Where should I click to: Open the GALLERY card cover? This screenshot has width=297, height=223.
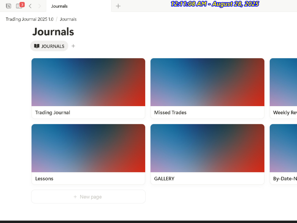(207, 148)
